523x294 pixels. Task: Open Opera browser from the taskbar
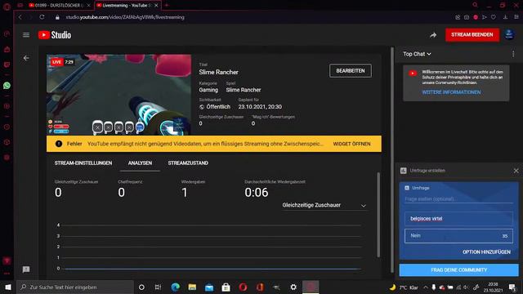click(243, 287)
